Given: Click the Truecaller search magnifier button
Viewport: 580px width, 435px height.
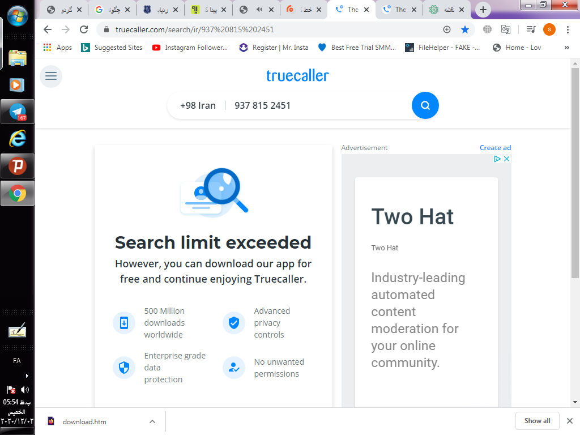Looking at the screenshot, I should (425, 105).
